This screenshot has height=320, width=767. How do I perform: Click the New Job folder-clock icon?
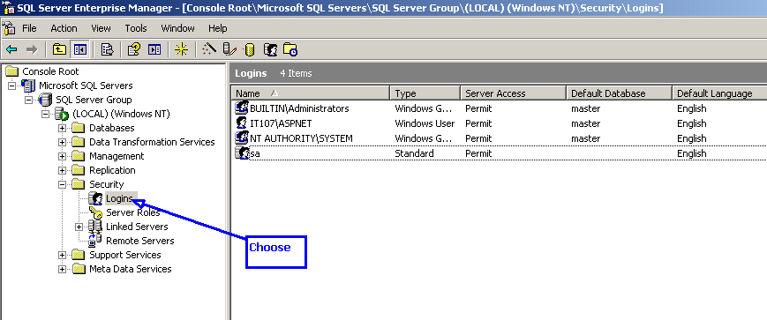290,49
